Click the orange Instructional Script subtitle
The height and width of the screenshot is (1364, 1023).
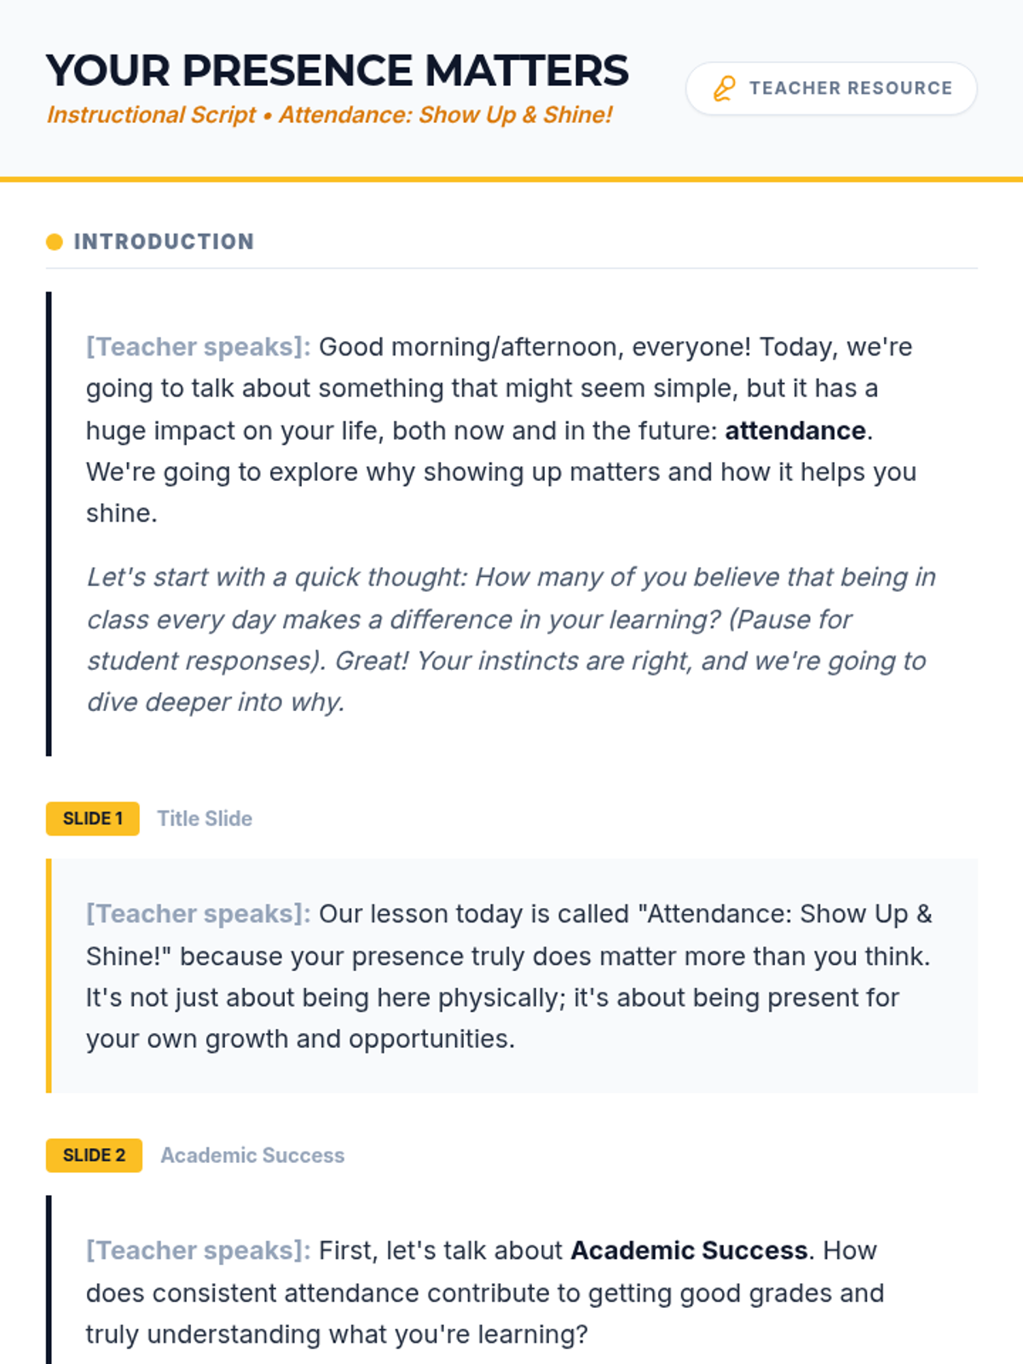[x=329, y=115]
